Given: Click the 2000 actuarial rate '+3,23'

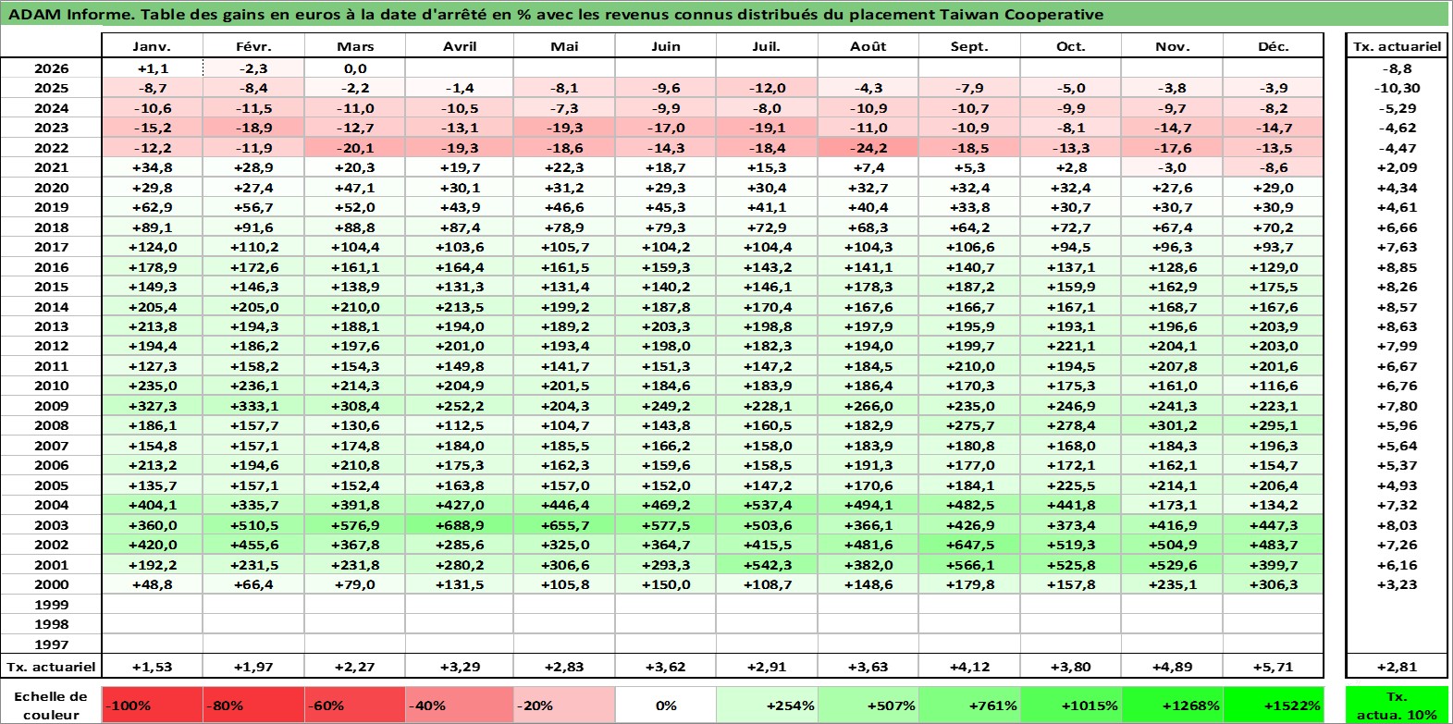Looking at the screenshot, I should [x=1397, y=584].
